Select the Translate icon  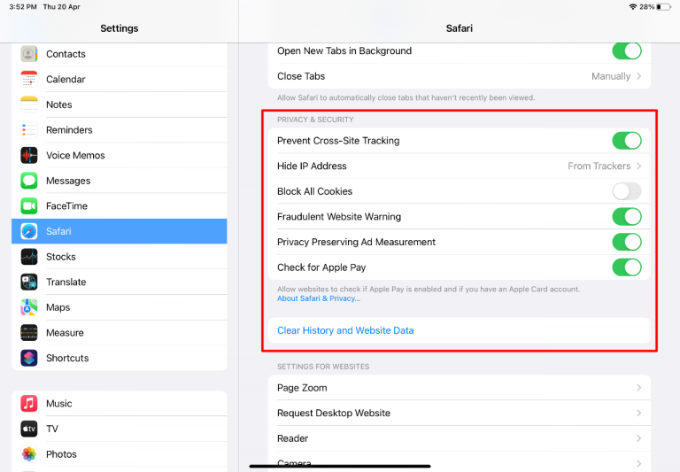(29, 282)
